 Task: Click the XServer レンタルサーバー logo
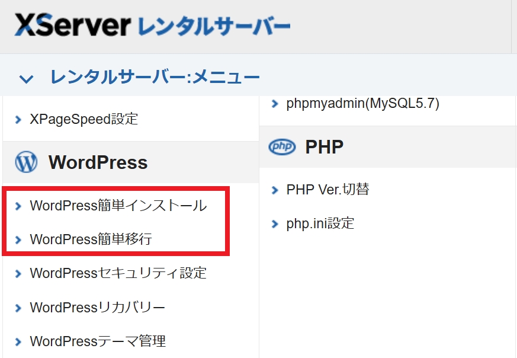pos(152,25)
